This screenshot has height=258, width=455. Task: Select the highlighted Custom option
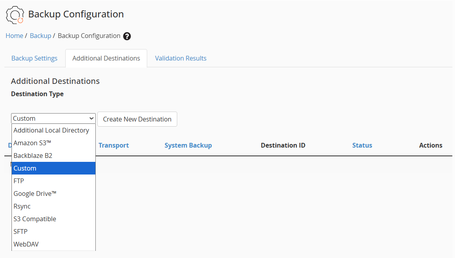click(25, 168)
